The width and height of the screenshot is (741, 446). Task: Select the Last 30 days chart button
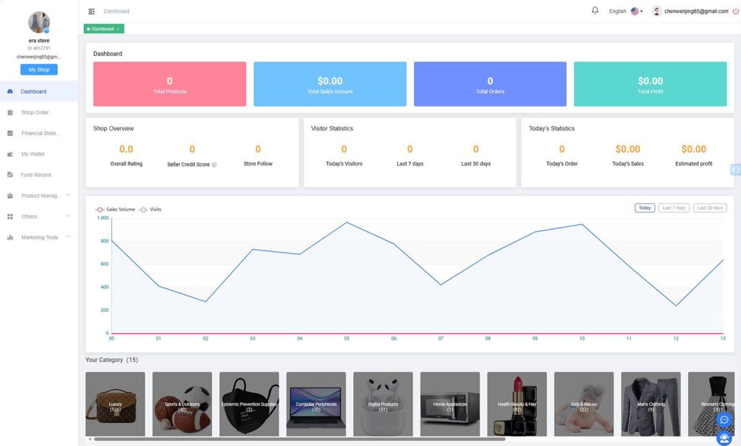click(710, 207)
